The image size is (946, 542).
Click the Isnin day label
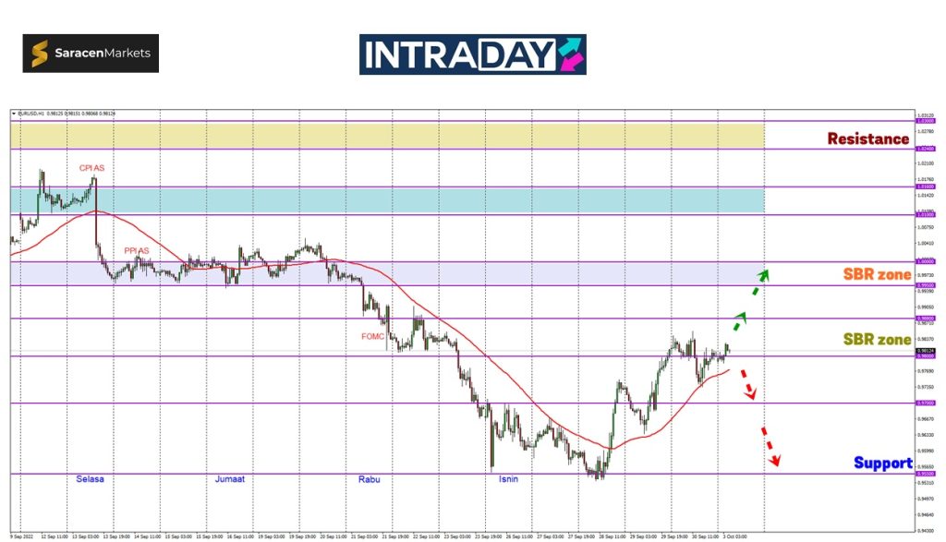point(508,479)
